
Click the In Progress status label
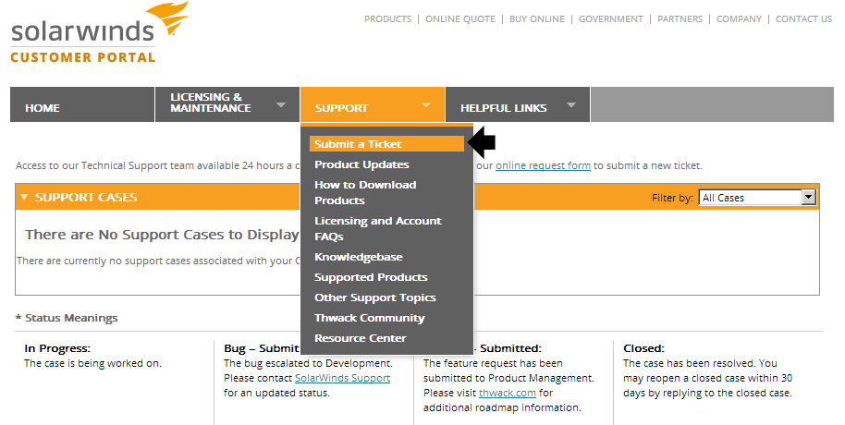[57, 348]
